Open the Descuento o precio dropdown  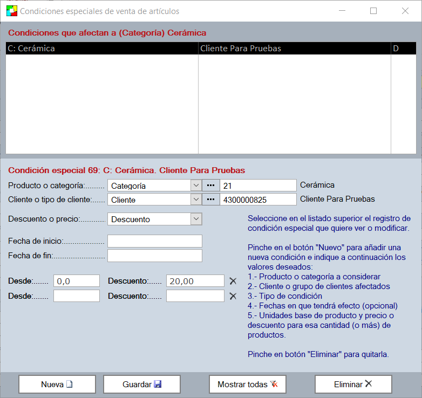[x=196, y=219]
